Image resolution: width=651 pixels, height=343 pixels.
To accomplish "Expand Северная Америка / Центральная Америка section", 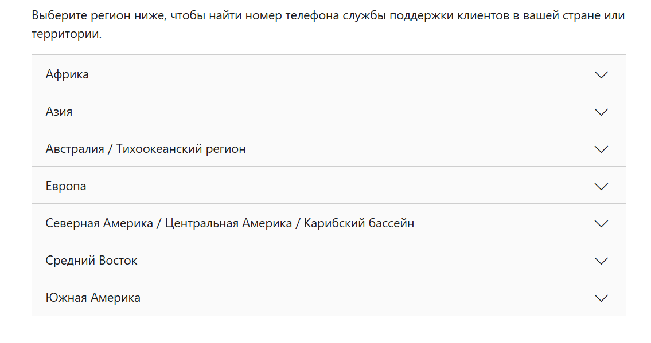I will click(601, 223).
